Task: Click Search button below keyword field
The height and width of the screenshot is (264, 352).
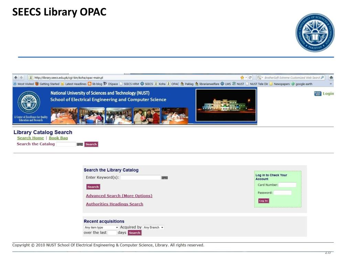Action: point(93,187)
